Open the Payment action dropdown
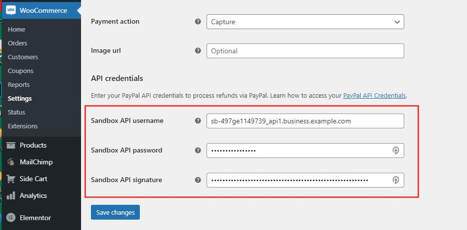This screenshot has width=467, height=230. pos(305,22)
